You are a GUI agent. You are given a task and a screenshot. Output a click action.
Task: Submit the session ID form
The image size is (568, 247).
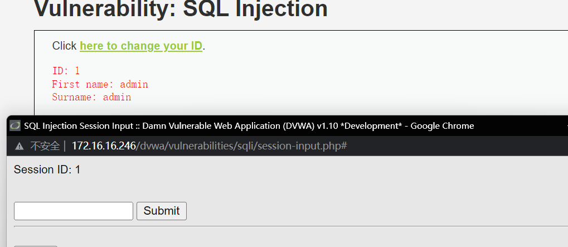(x=162, y=211)
